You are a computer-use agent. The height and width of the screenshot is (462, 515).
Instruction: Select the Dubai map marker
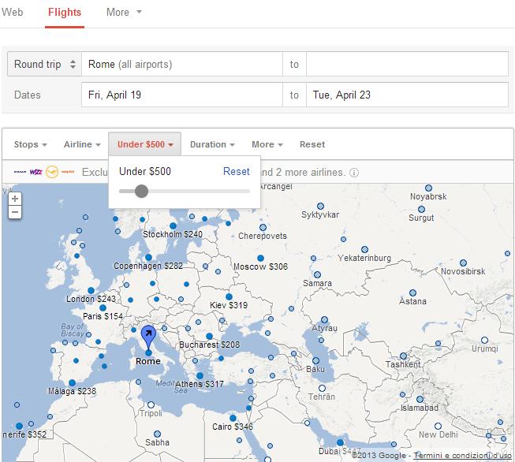coord(340,442)
